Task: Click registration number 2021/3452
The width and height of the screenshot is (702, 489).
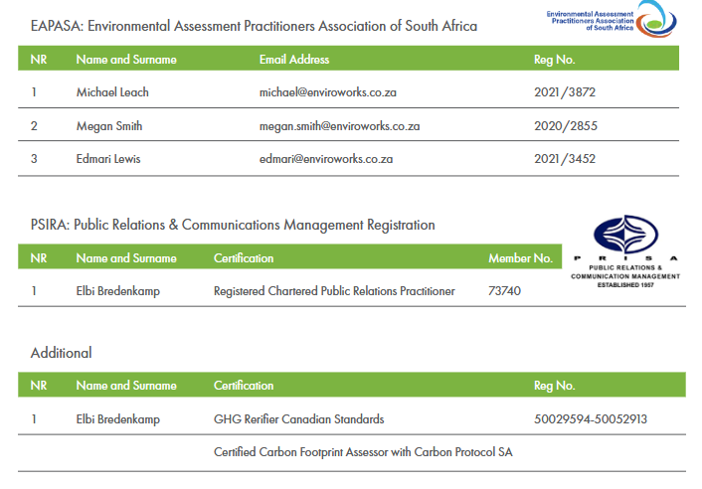Action: pyautogui.click(x=565, y=159)
